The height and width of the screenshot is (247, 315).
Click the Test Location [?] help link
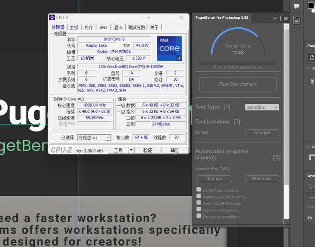237,122
